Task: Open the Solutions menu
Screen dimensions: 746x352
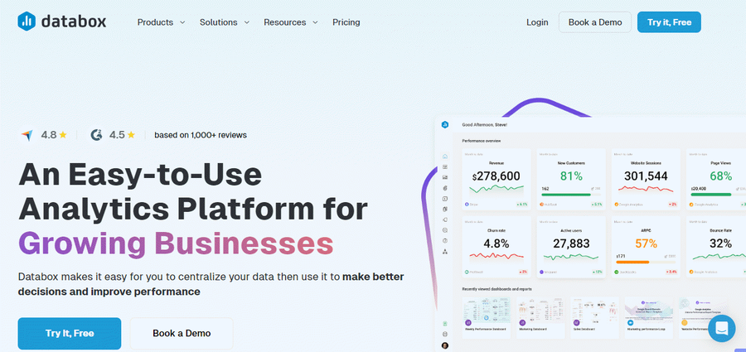Action: tap(225, 22)
